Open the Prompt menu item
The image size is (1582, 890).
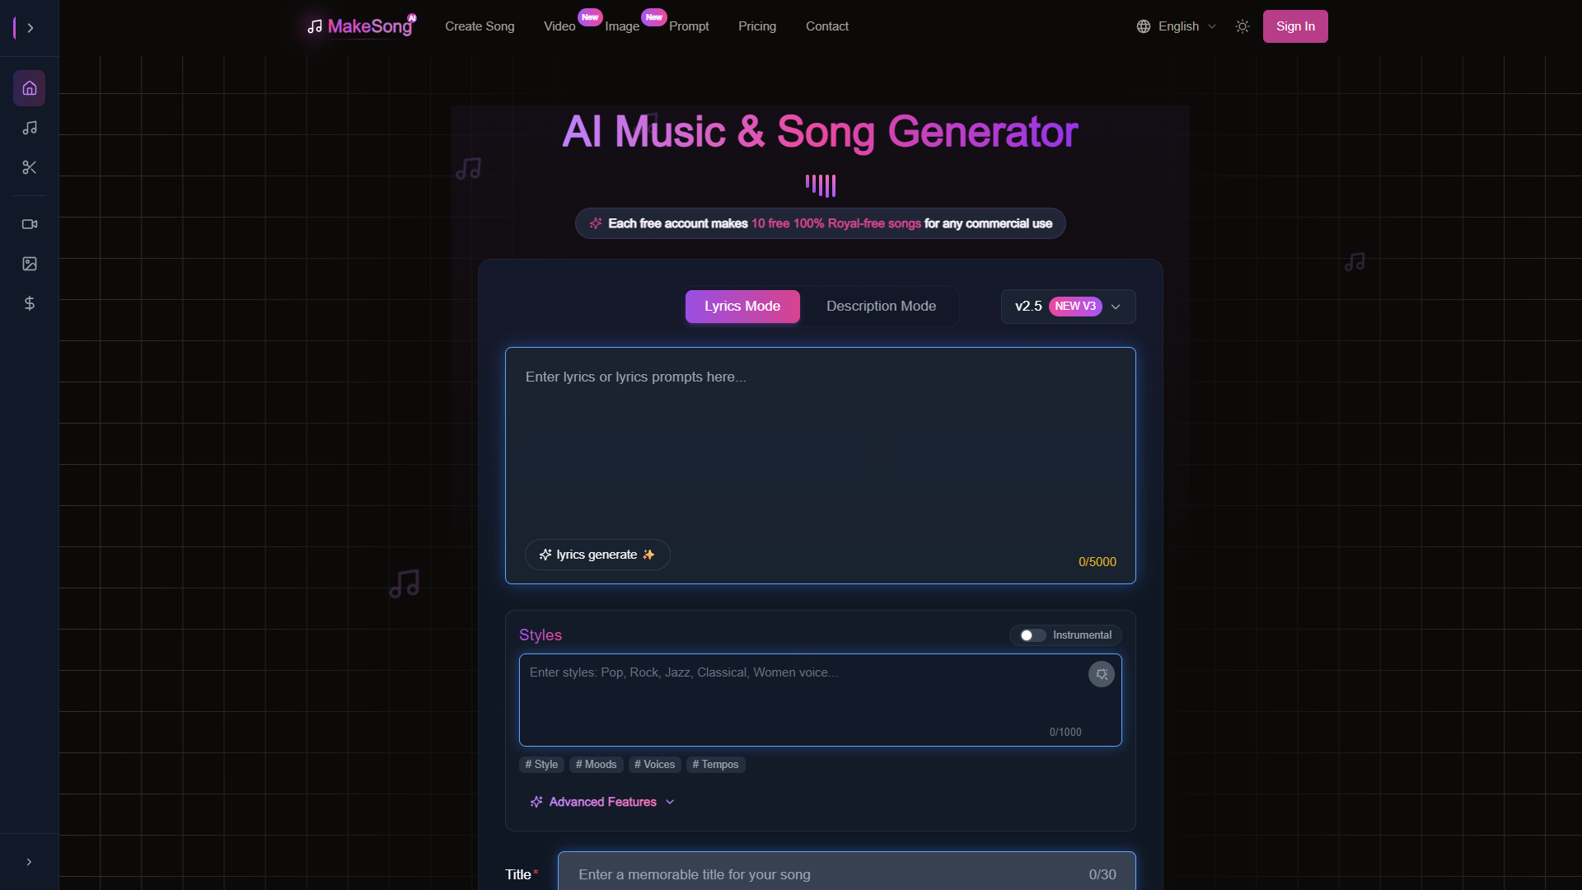click(689, 26)
